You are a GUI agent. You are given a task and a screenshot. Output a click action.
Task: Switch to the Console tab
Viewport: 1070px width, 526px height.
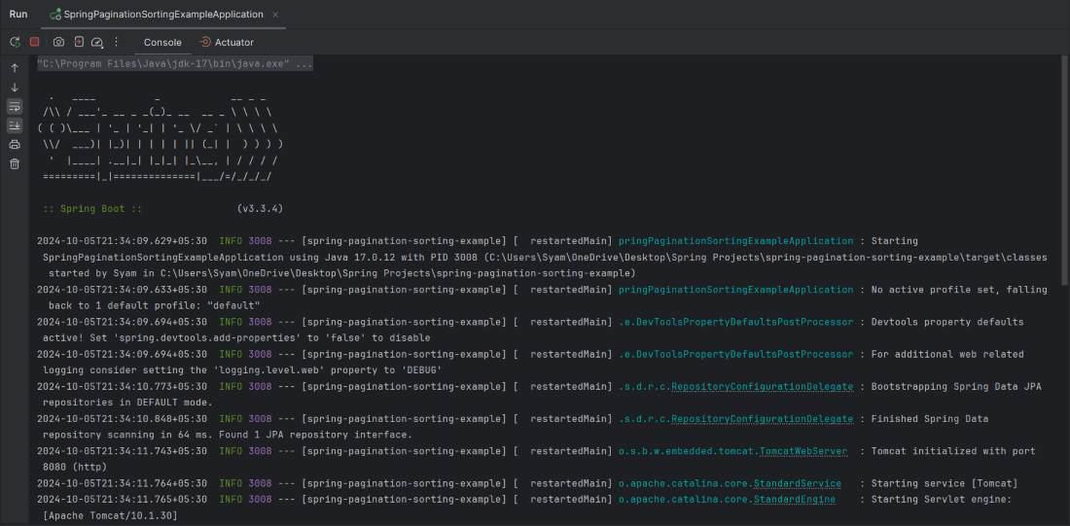(x=162, y=42)
